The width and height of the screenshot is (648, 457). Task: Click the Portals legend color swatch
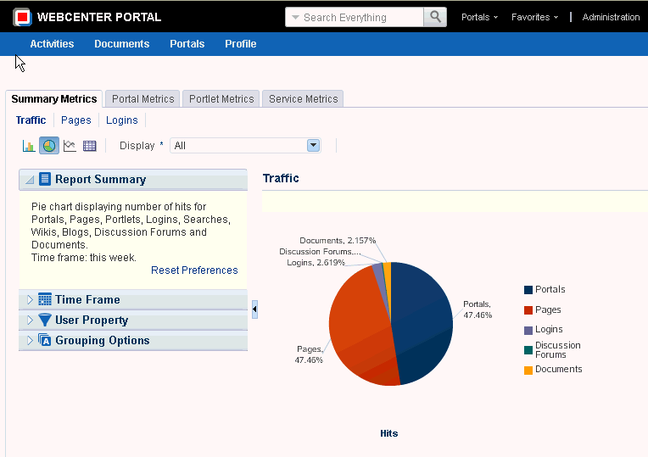[x=528, y=290]
